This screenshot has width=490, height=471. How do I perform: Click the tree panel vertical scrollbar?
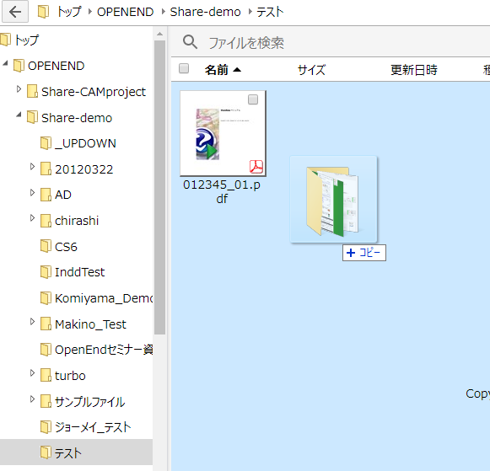pyautogui.click(x=159, y=187)
